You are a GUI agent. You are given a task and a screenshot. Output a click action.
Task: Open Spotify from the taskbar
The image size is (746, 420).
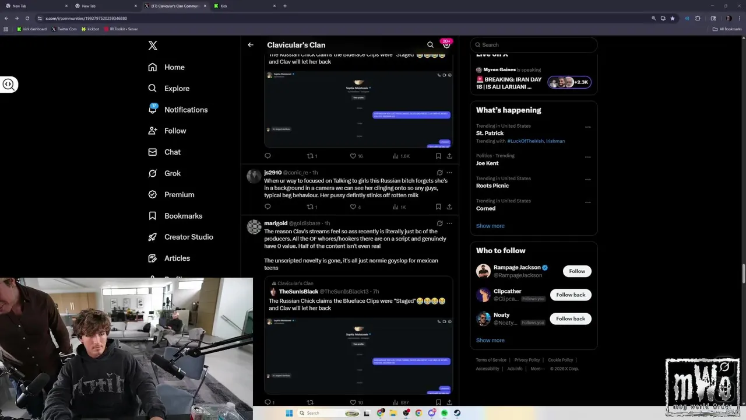pyautogui.click(x=444, y=413)
